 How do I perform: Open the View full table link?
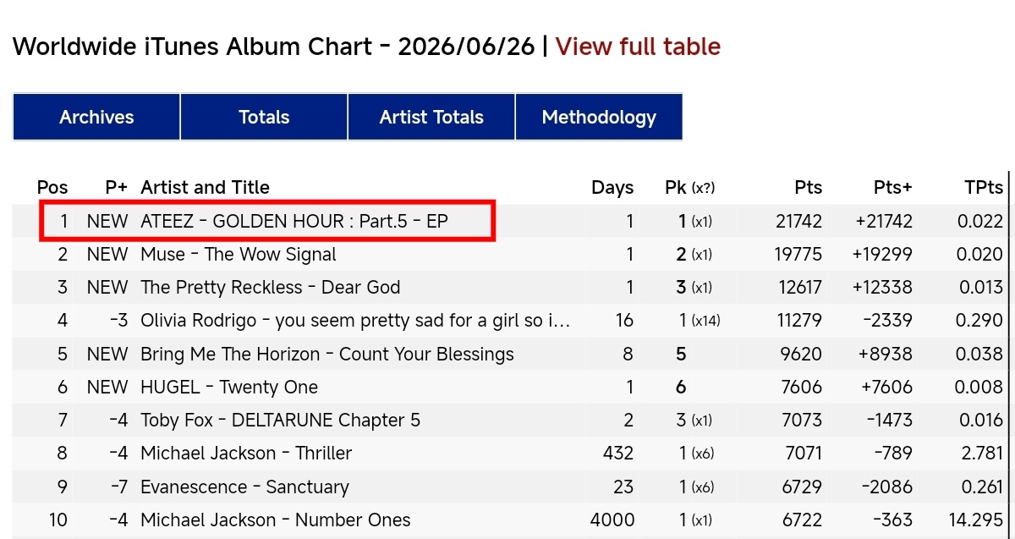tap(638, 47)
